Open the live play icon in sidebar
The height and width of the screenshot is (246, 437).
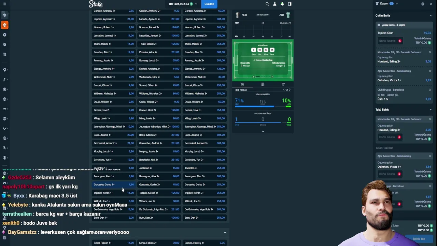4,35
